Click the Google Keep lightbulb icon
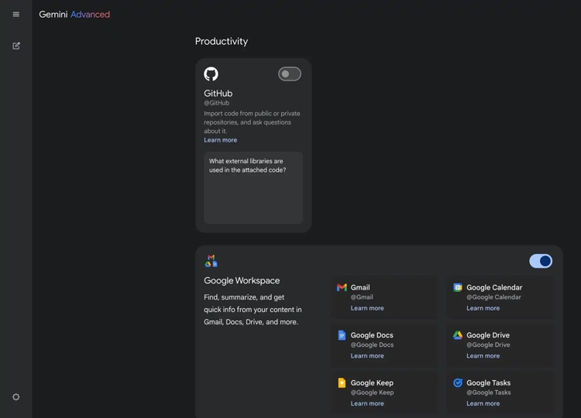The image size is (581, 418). pos(342,383)
